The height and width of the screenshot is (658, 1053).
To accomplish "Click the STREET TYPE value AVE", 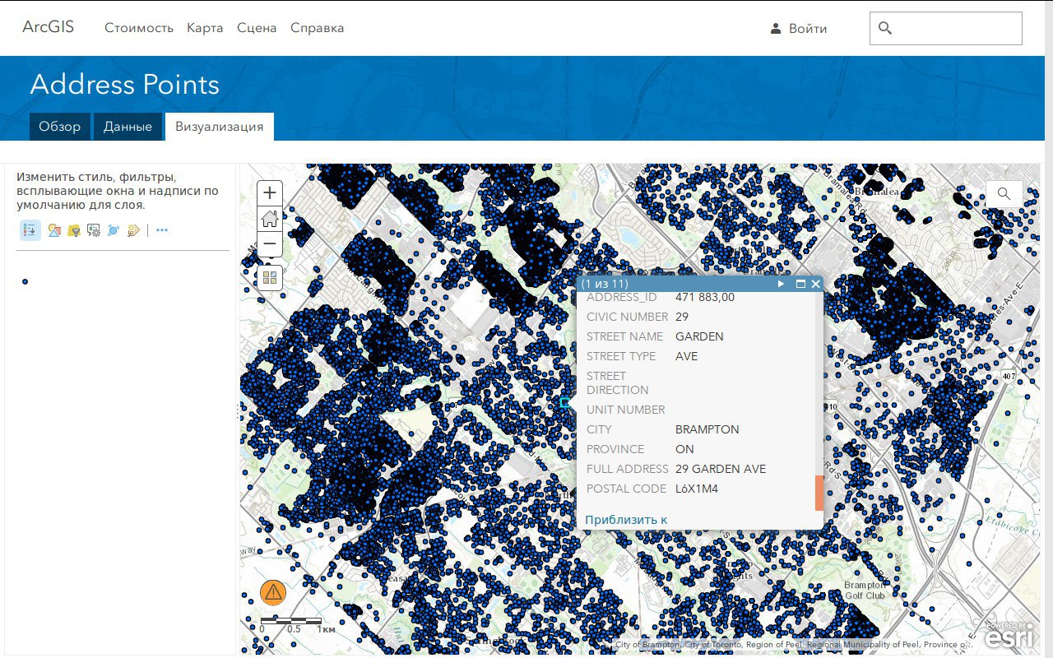I will (687, 356).
